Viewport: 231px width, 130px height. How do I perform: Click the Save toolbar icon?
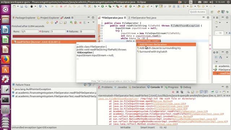pos(22,6)
